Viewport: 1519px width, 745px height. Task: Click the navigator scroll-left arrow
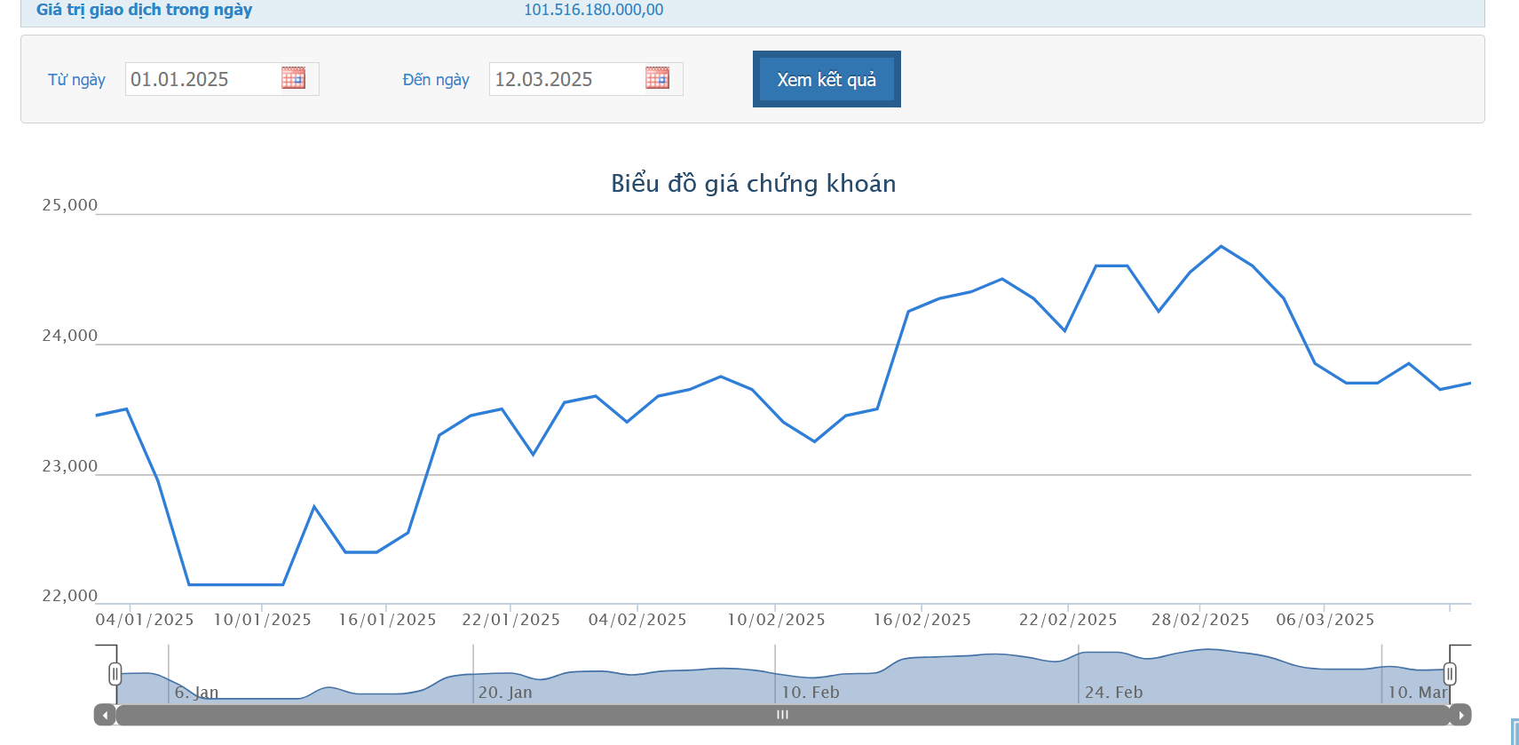105,715
